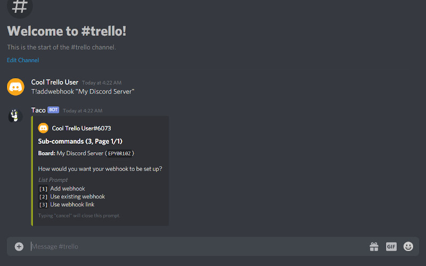The width and height of the screenshot is (426, 266).
Task: Click small Discord avatar inside the embed
Action: coord(43,128)
